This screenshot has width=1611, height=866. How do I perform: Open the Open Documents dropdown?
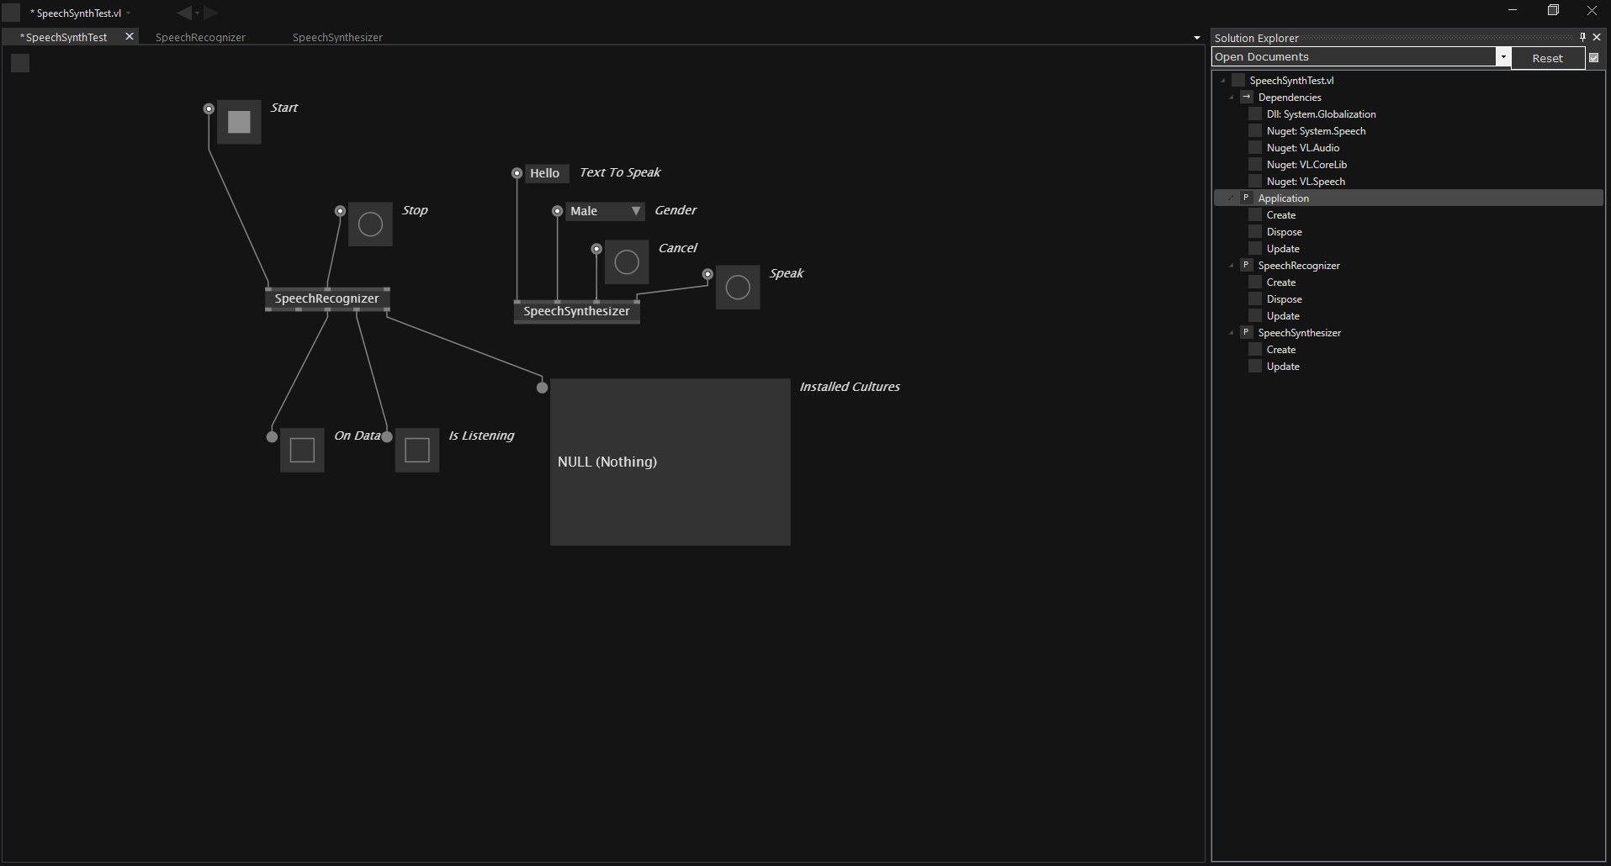point(1502,57)
